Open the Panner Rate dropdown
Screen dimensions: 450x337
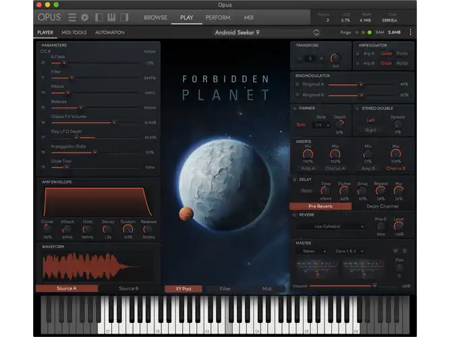click(322, 125)
